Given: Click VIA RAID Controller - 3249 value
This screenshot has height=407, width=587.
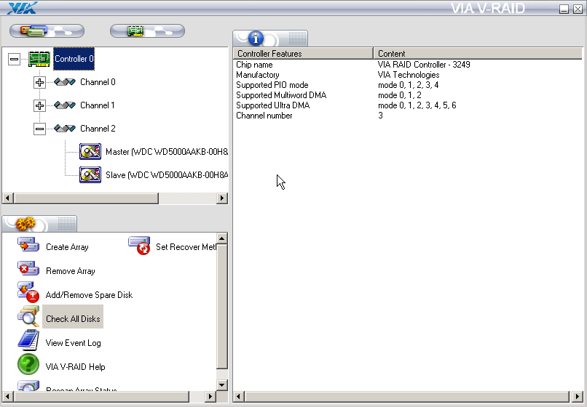Looking at the screenshot, I should tap(424, 65).
